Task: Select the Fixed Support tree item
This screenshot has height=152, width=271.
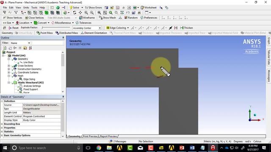Action: (x=30, y=89)
